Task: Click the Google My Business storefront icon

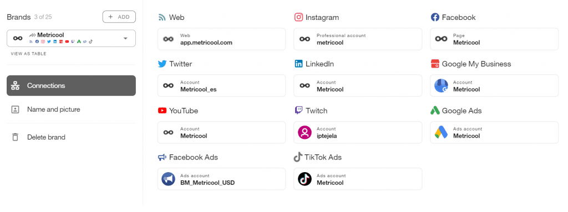Action: (435, 64)
